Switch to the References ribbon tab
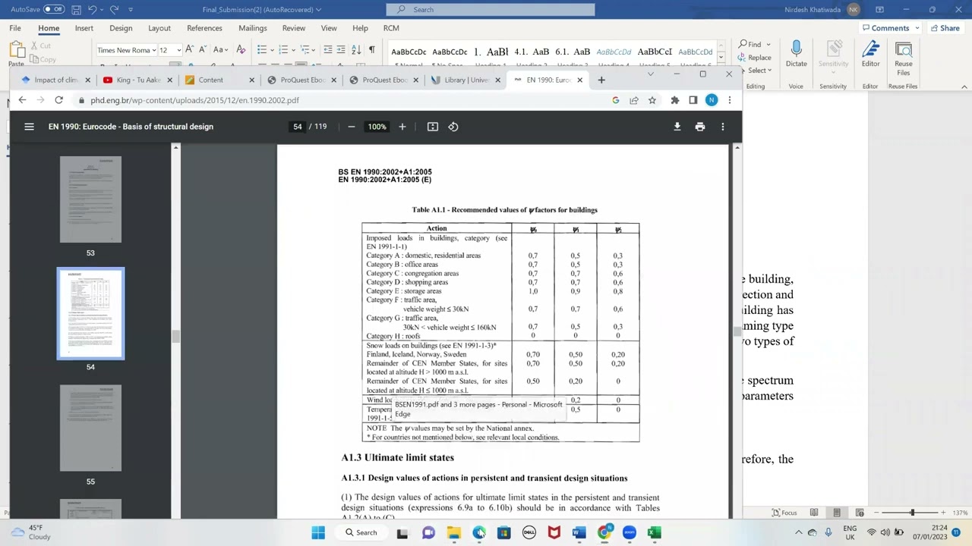Image resolution: width=972 pixels, height=546 pixels. coord(204,28)
